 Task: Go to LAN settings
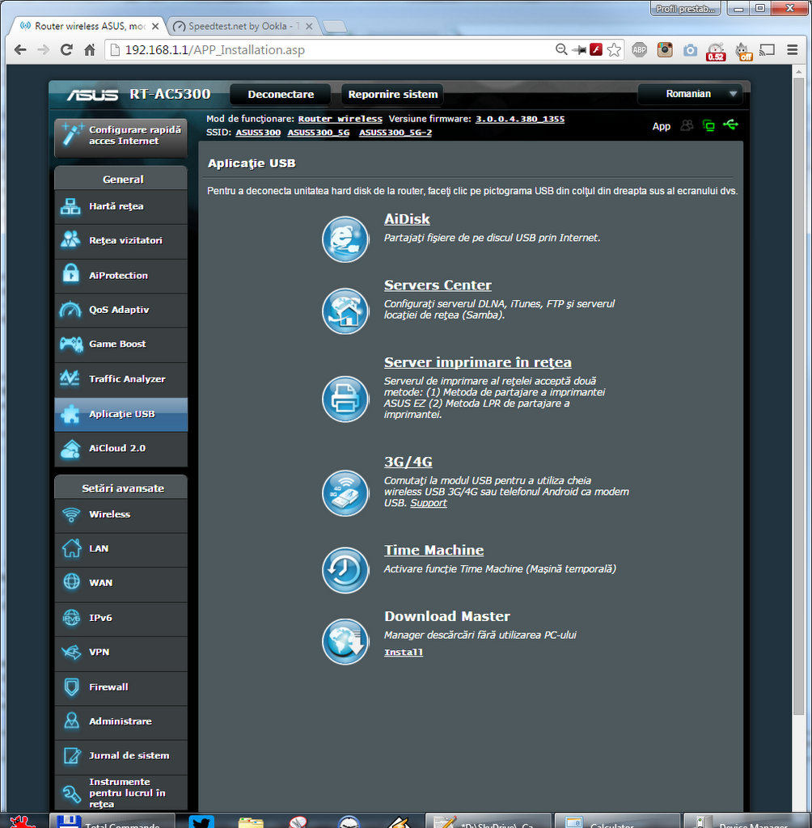[121, 549]
